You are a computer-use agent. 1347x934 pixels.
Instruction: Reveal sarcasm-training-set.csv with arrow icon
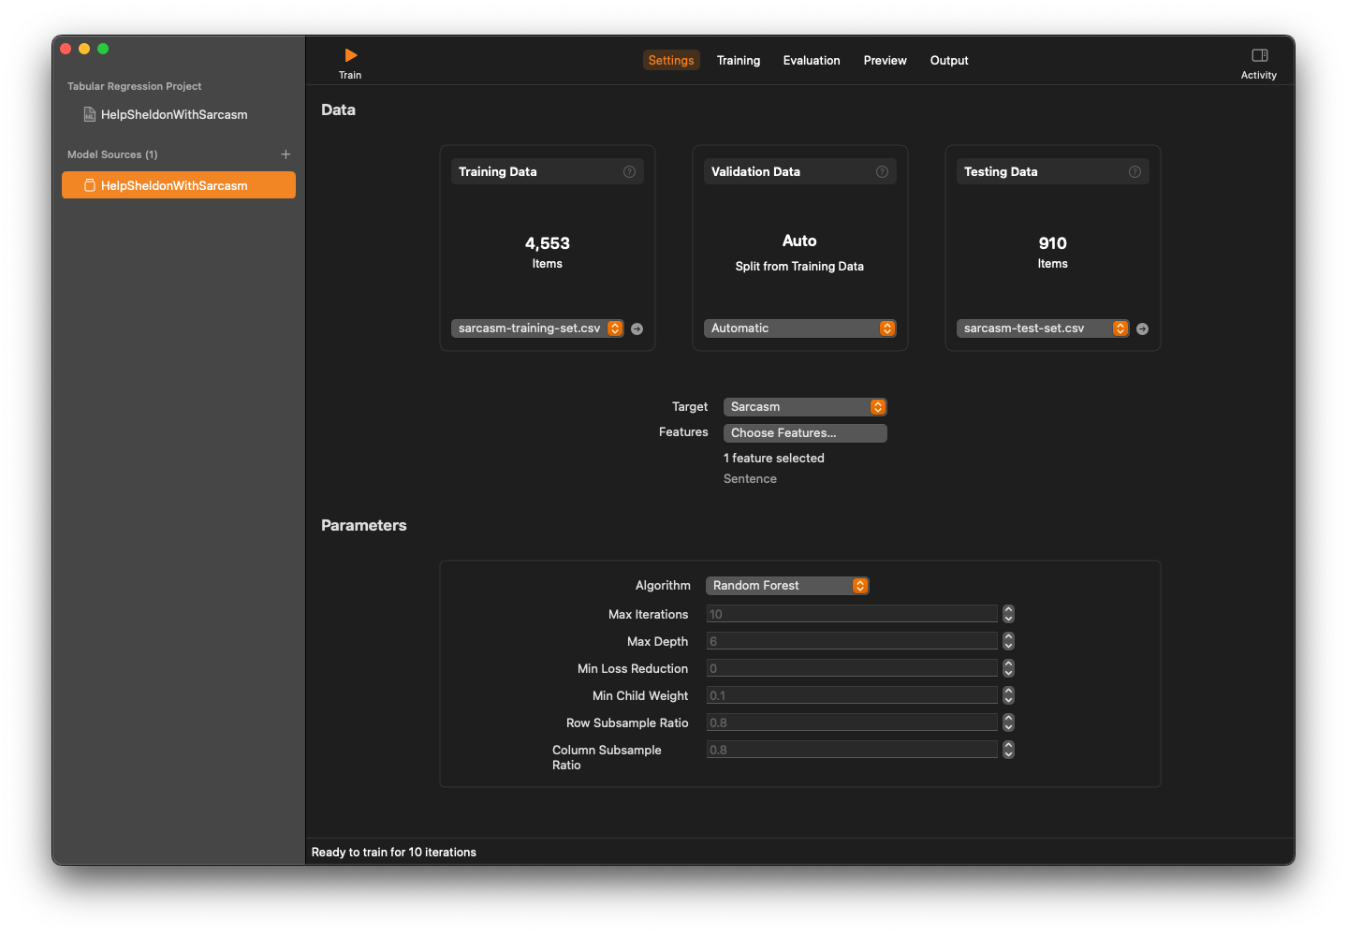pyautogui.click(x=637, y=329)
